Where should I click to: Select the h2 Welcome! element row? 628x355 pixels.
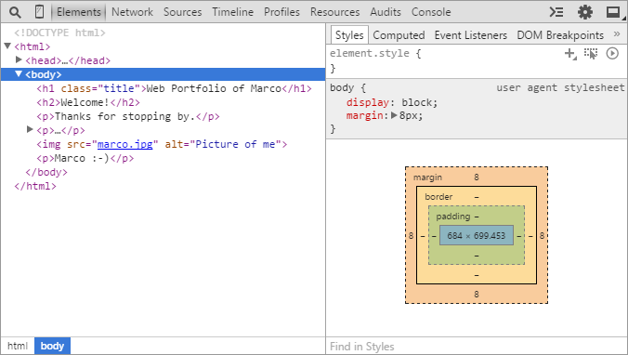click(x=88, y=102)
